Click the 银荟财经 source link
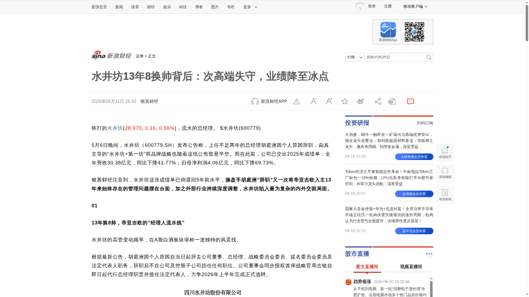The image size is (529, 297). tap(149, 101)
